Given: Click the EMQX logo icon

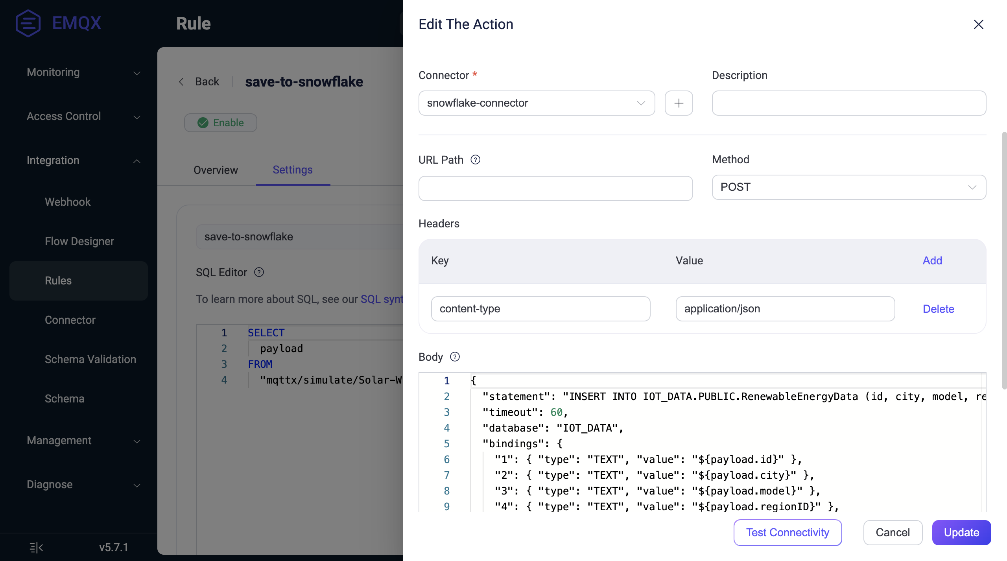Looking at the screenshot, I should pyautogui.click(x=28, y=22).
